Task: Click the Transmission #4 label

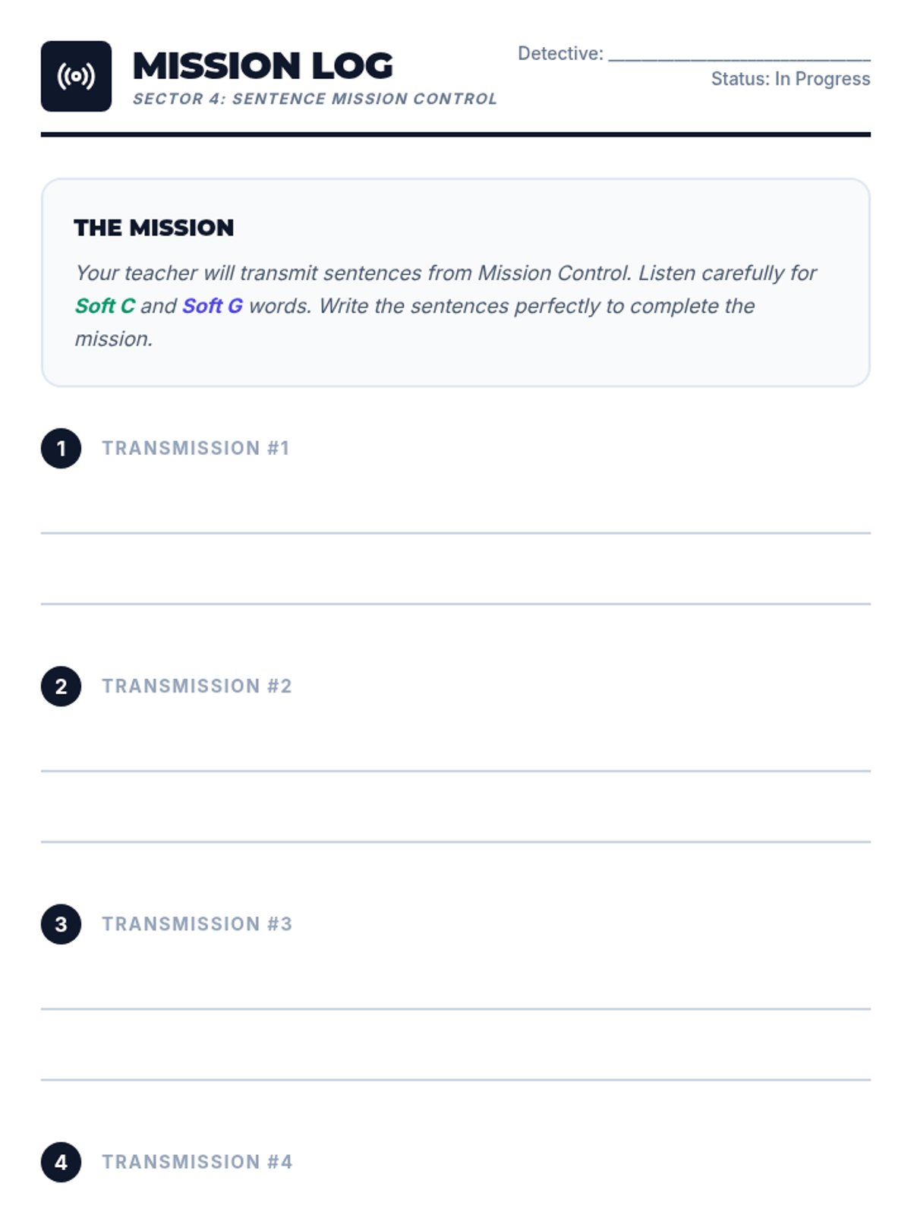Action: 197,1162
